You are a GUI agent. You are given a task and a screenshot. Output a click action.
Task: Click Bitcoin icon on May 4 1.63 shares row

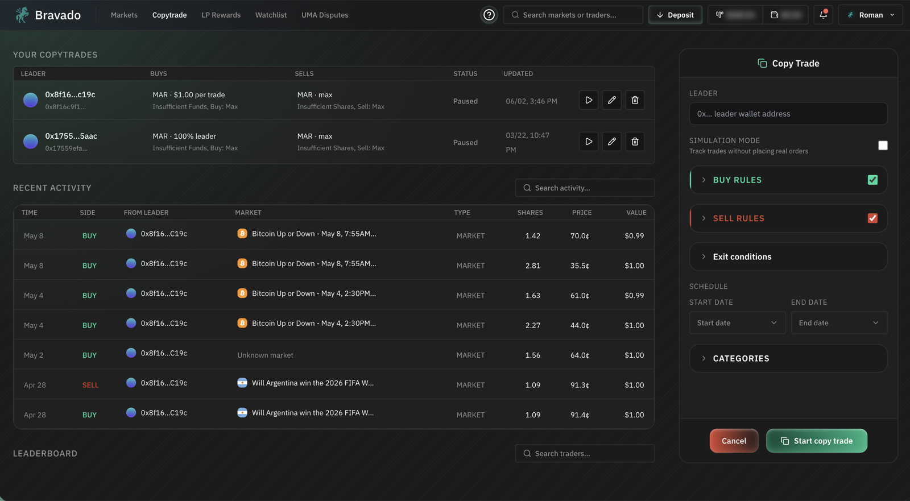(242, 293)
